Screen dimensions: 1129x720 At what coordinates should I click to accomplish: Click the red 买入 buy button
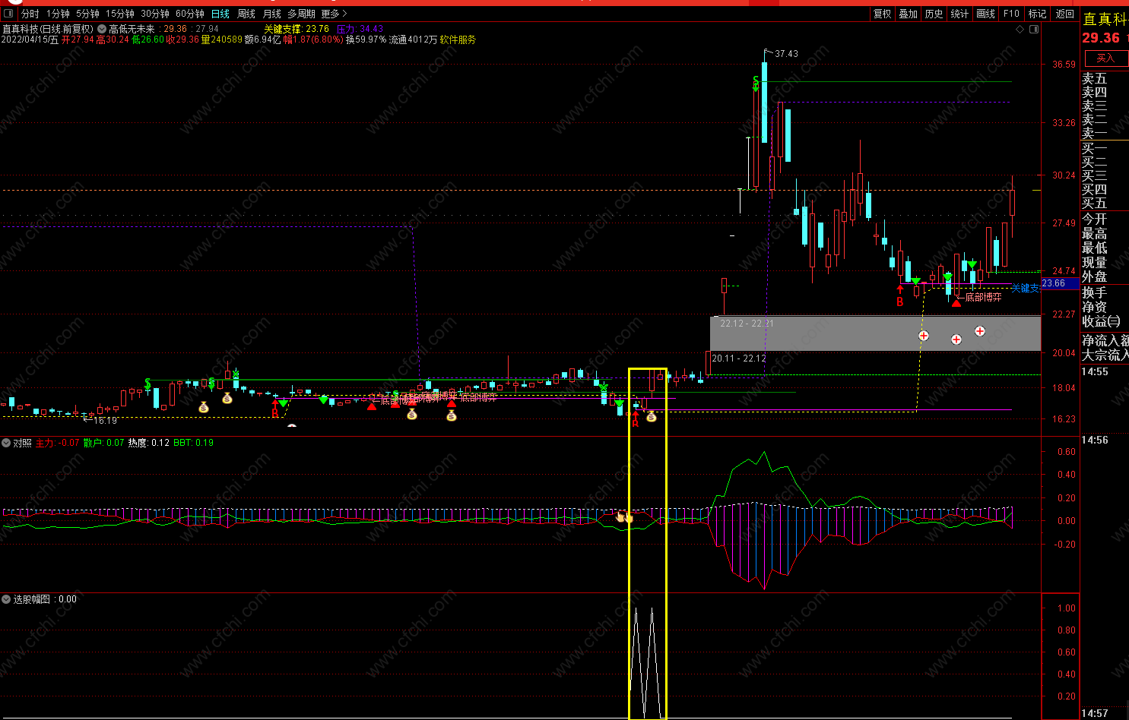(1105, 58)
